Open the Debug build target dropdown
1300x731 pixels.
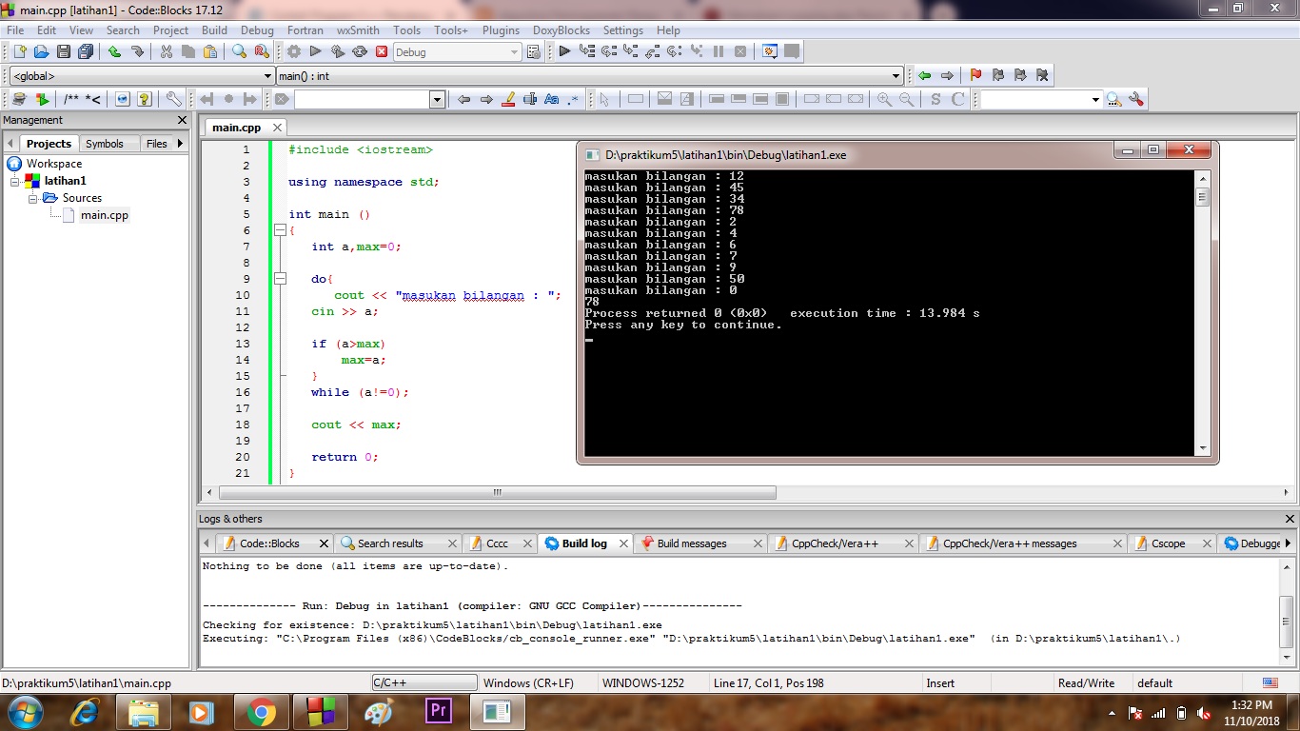click(457, 52)
